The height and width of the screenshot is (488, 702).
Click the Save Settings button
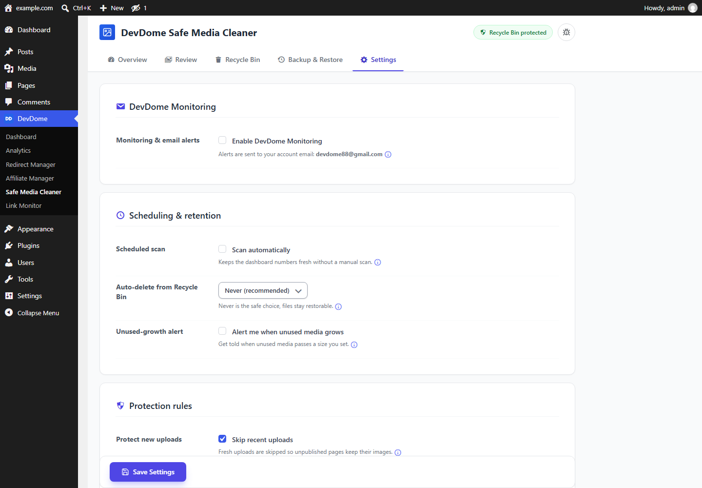click(x=148, y=472)
